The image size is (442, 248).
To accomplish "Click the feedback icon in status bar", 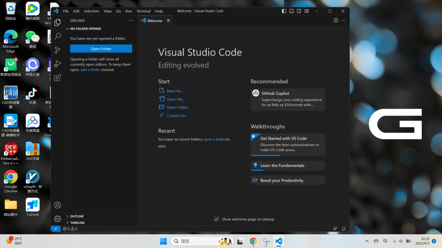I will point(335,229).
